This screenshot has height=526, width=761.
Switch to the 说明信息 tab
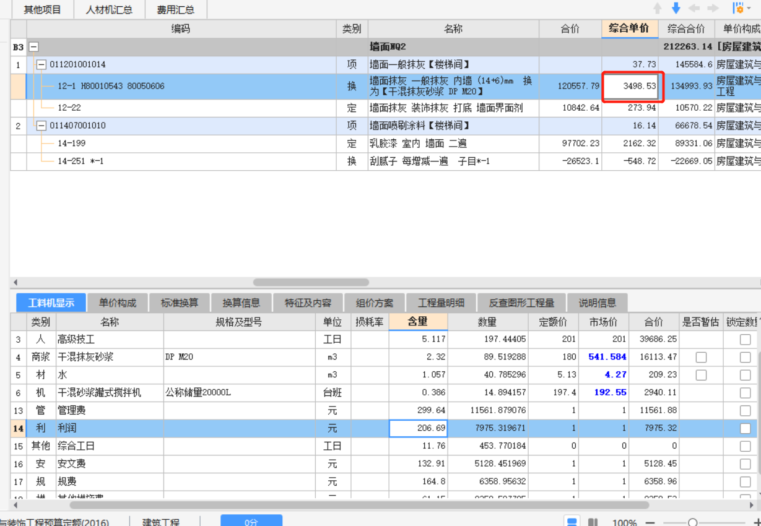pyautogui.click(x=598, y=303)
